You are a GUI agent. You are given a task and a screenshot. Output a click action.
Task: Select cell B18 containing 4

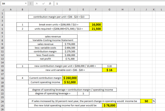(22, 78)
